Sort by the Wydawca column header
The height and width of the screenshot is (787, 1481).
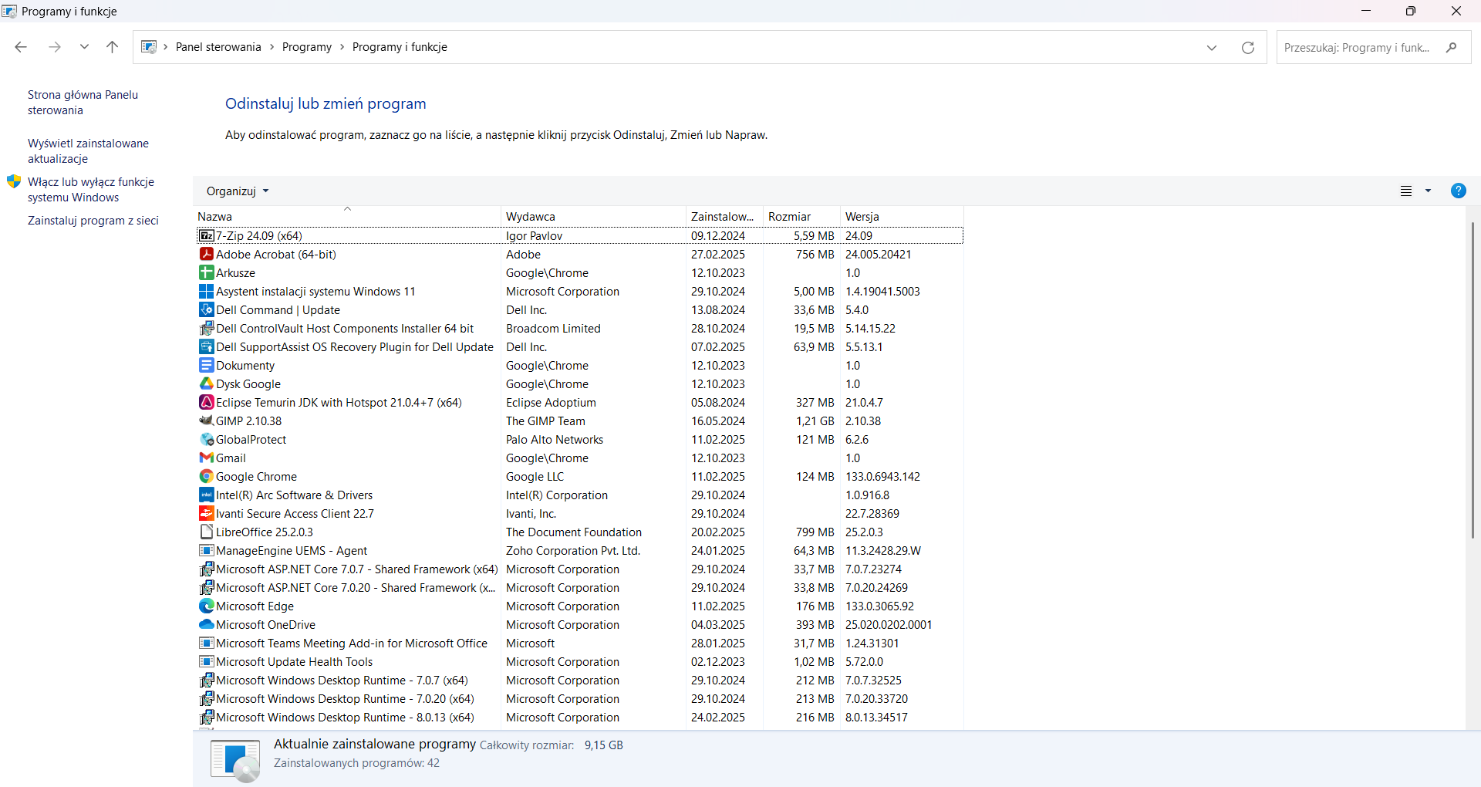pos(593,217)
